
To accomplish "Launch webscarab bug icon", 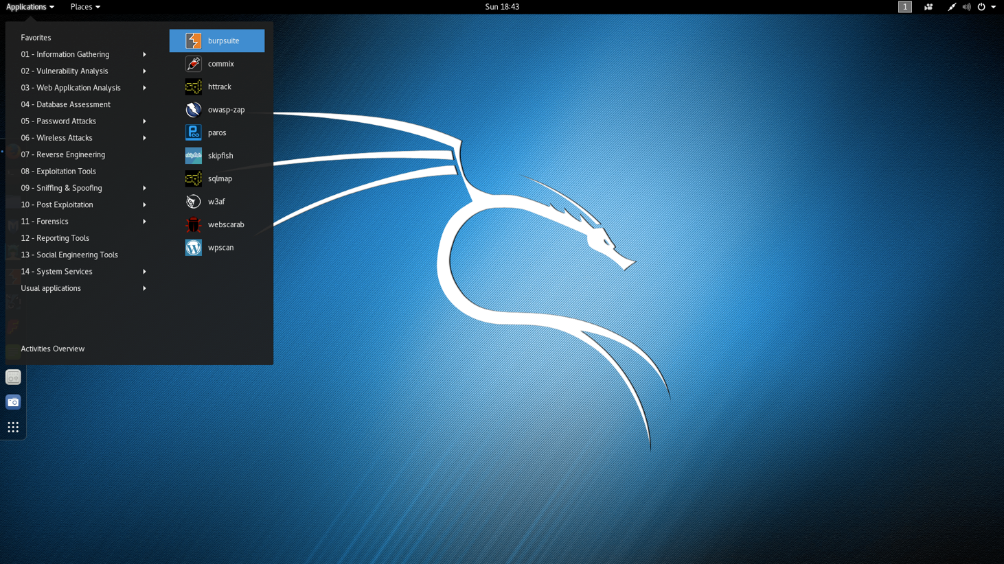I will tap(193, 224).
